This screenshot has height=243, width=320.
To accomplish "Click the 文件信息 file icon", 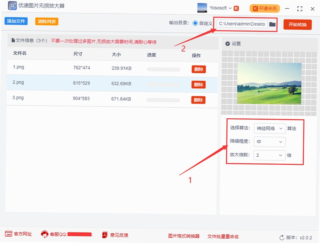I will [13, 40].
